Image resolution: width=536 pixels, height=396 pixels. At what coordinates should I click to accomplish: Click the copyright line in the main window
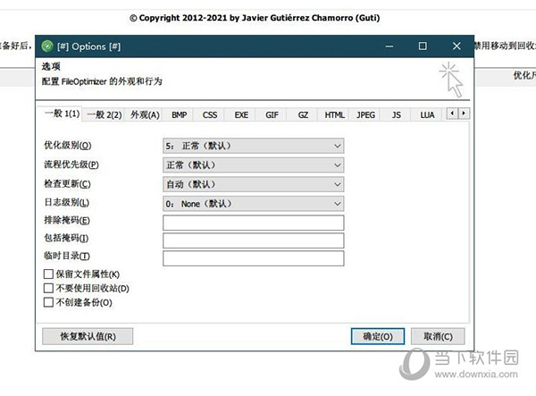[x=255, y=18]
